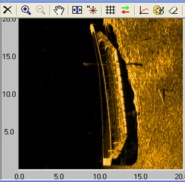Fit image to window with blue arrows icon

click(x=77, y=10)
